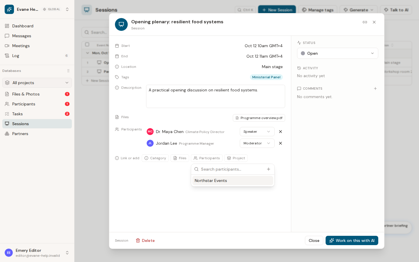
Task: Click JL avatar of Jordan Lee
Action: click(150, 143)
